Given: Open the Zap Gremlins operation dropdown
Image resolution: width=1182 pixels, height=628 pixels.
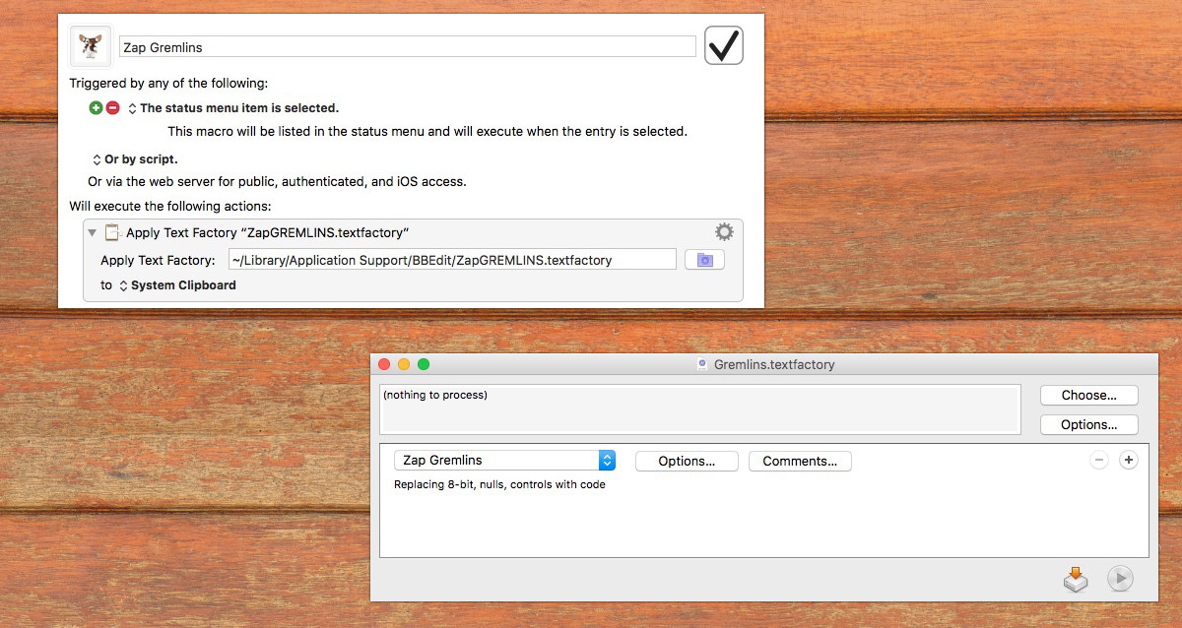Looking at the screenshot, I should 505,461.
